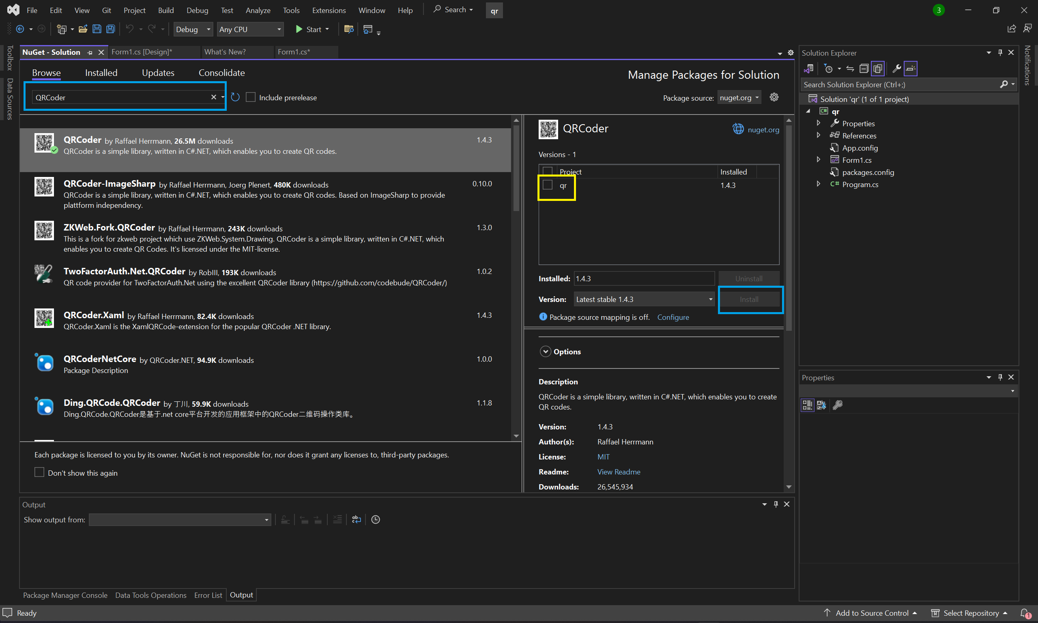The height and width of the screenshot is (623, 1038).
Task: Click the Undo arrow icon
Action: click(x=130, y=29)
